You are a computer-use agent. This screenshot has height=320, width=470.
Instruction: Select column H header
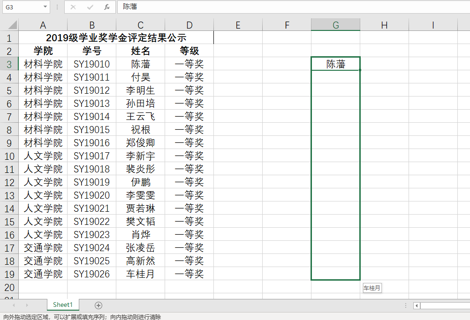(x=384, y=25)
